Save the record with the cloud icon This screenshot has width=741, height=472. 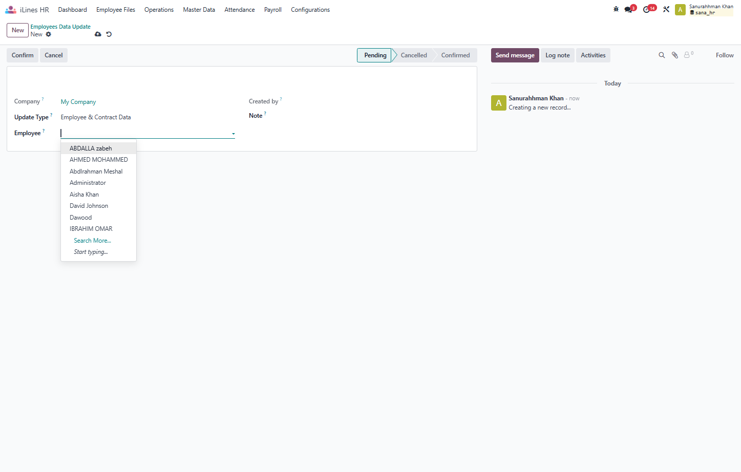point(98,34)
